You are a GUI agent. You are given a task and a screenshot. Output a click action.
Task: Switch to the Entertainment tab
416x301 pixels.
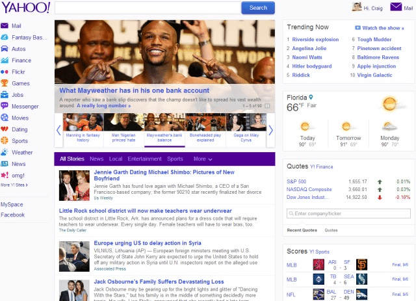pyautogui.click(x=144, y=159)
